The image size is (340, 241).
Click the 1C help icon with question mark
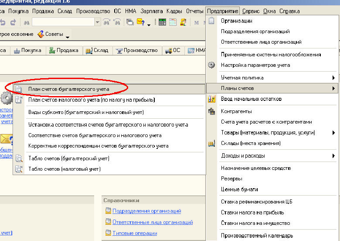point(141,22)
